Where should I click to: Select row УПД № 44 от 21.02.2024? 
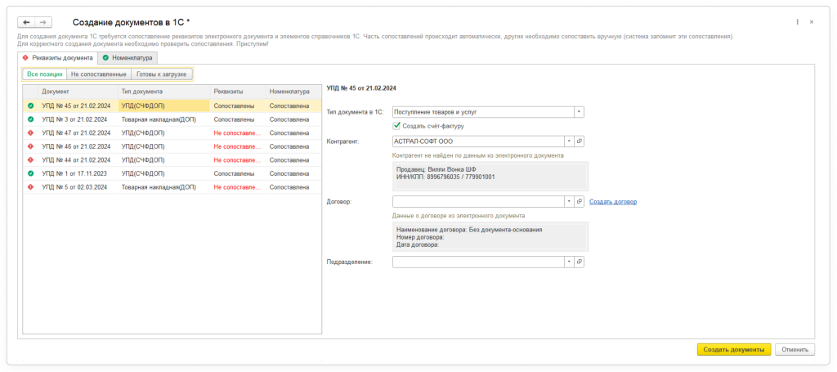[172, 160]
